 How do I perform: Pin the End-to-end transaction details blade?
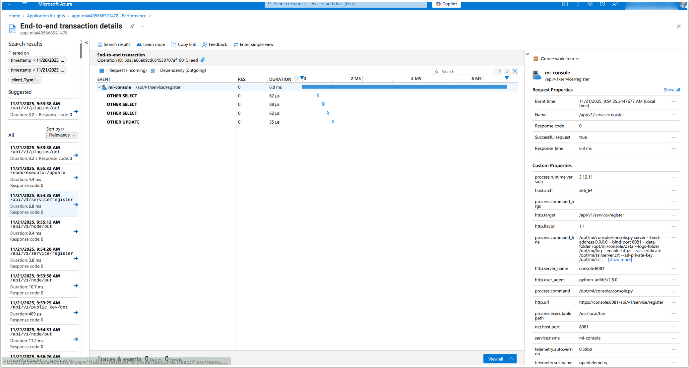pos(132,26)
